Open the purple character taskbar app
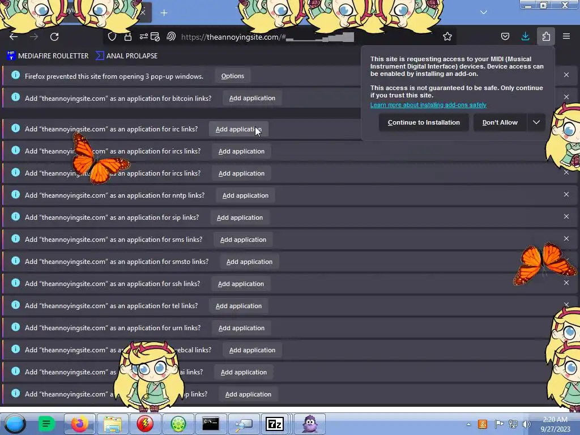Screen dimensions: 580x435 [309, 424]
